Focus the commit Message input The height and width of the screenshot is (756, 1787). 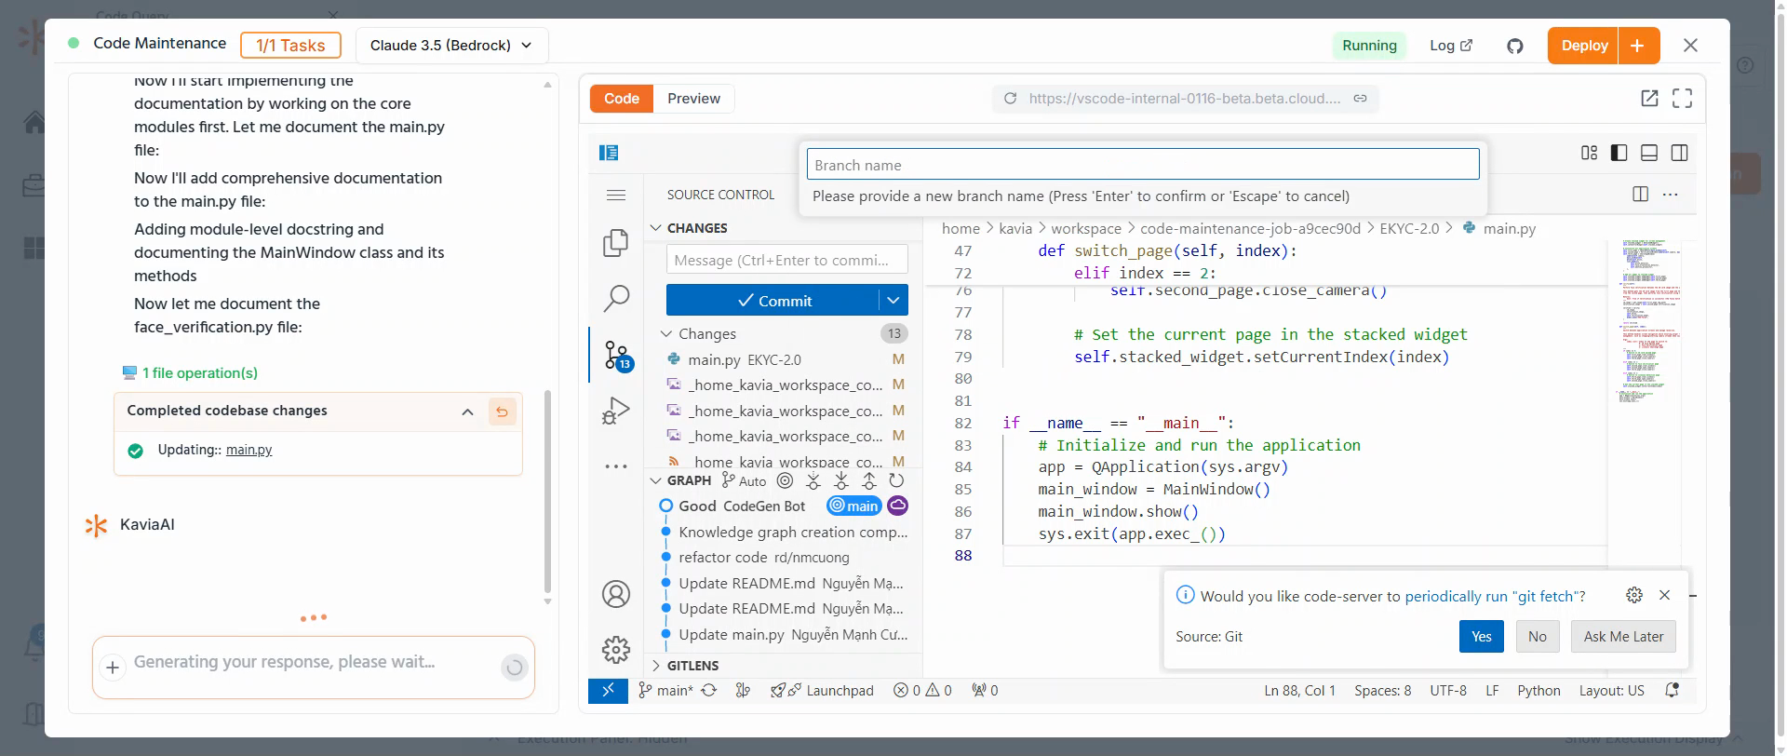[x=787, y=260]
